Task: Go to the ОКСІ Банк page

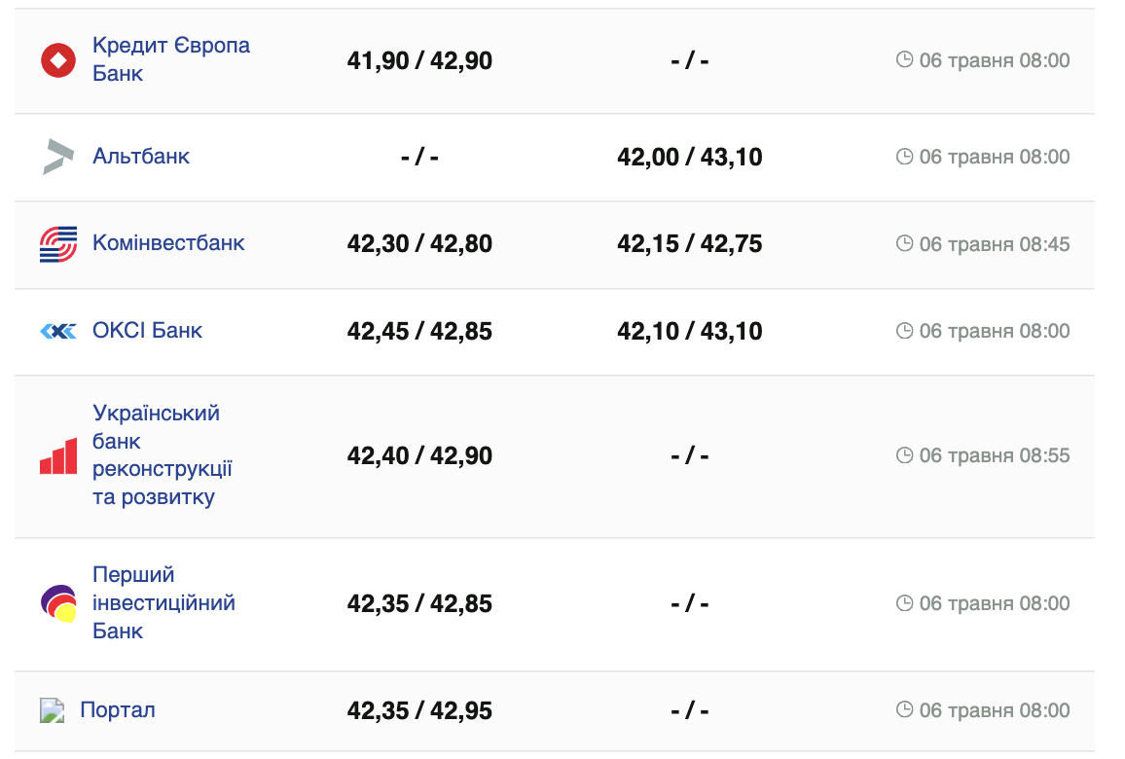Action: (x=147, y=331)
